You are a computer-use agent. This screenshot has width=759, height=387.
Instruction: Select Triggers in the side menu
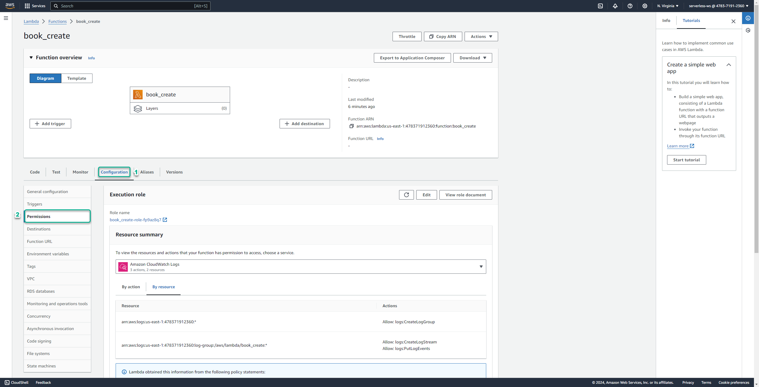57,204
